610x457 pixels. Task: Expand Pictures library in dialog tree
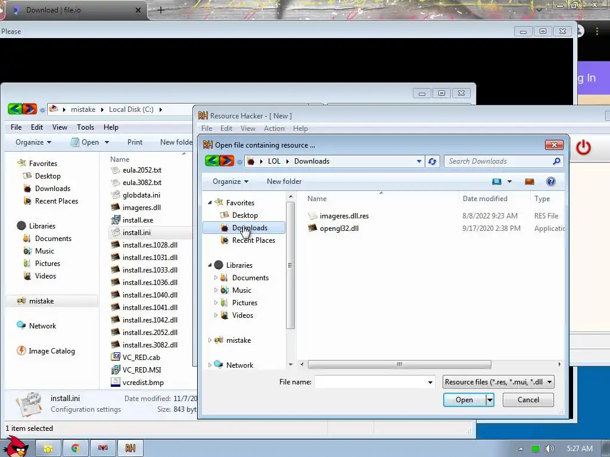pos(216,302)
